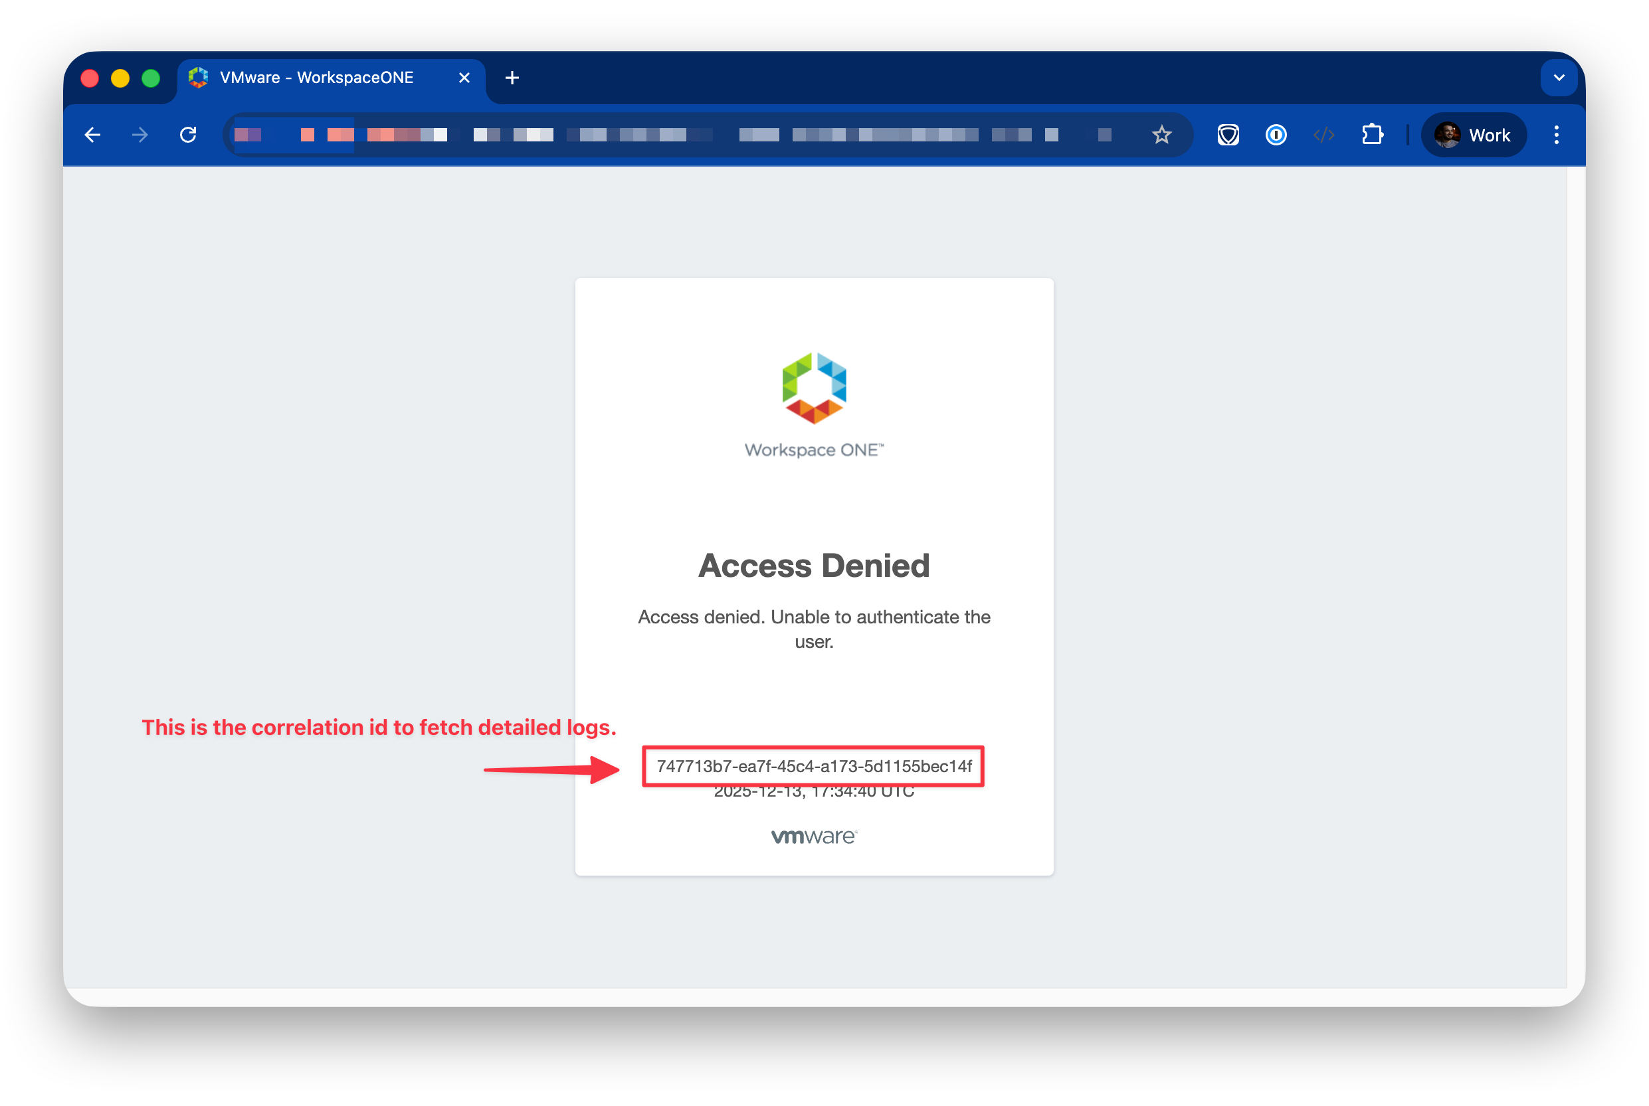Click the green fullscreen window button
This screenshot has width=1649, height=1106.
(x=150, y=78)
